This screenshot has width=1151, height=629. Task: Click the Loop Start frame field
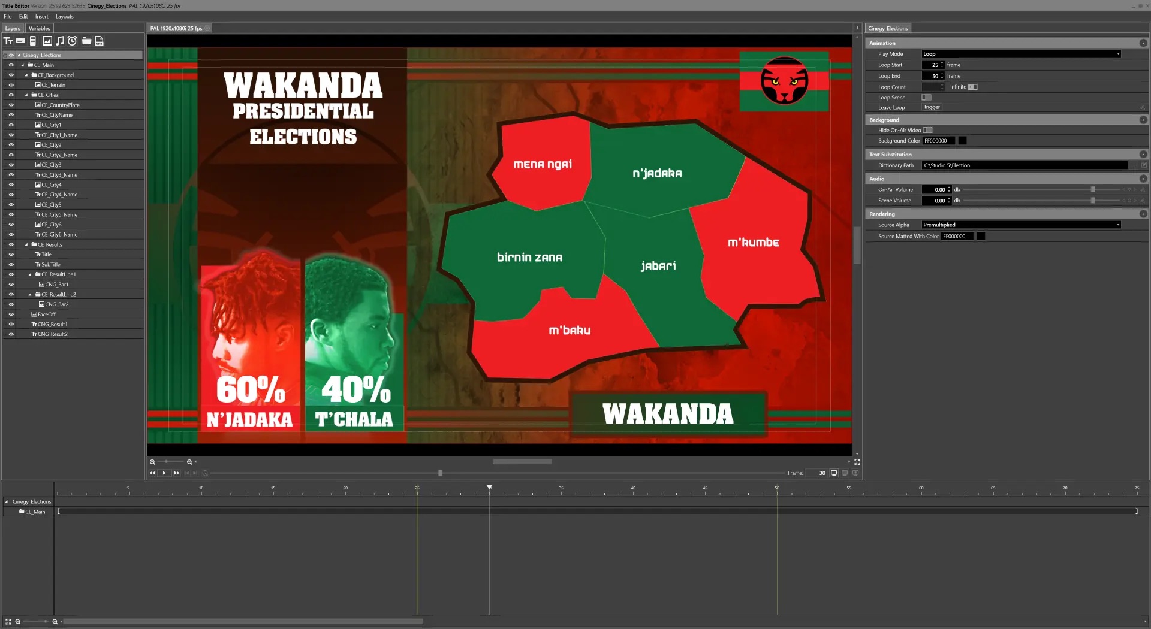(930, 65)
